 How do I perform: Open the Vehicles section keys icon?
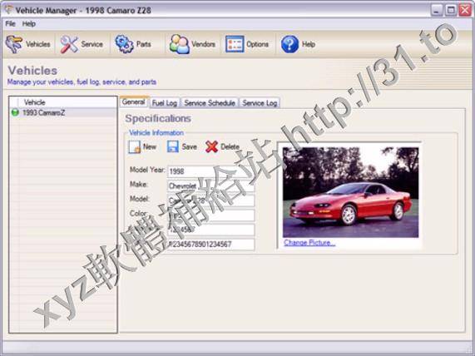point(14,44)
